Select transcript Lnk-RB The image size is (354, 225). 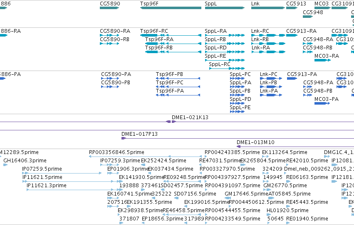tap(268, 44)
